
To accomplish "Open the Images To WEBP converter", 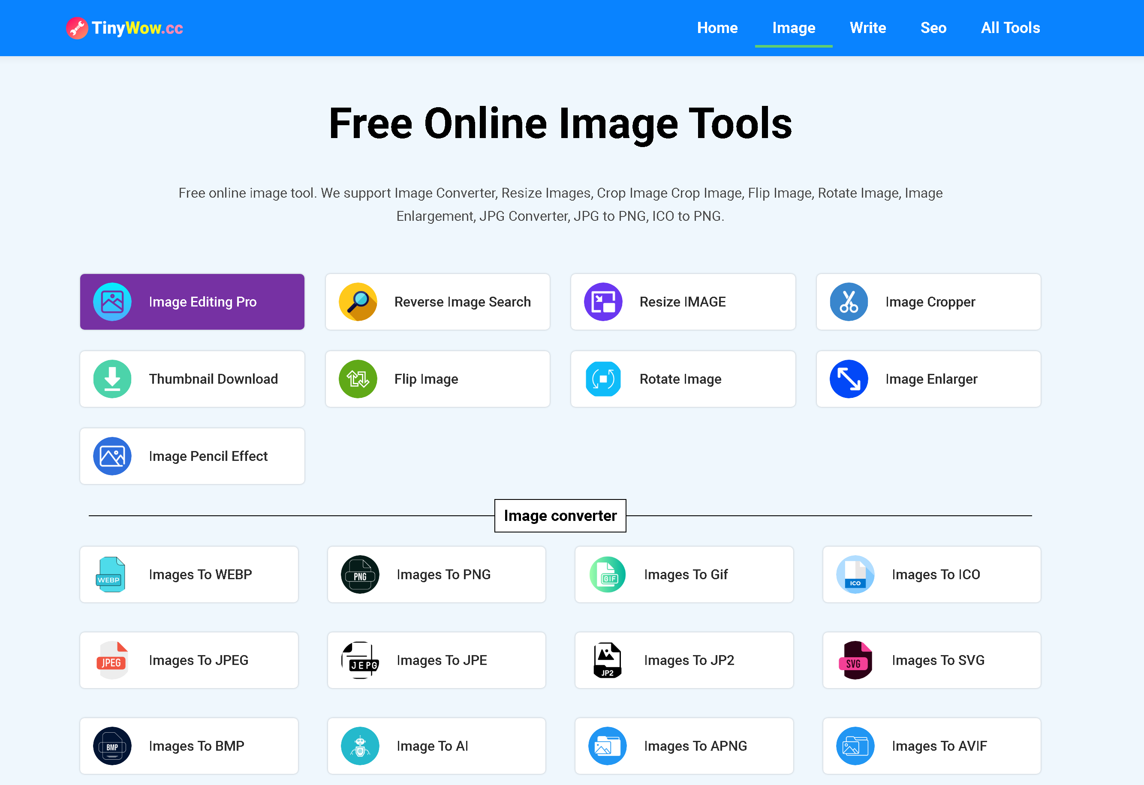I will pos(189,574).
